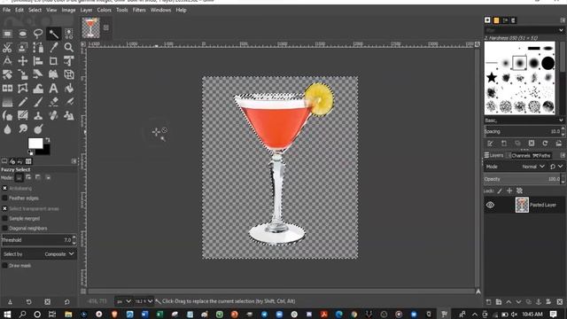Select the Select by Color tool
Screen dimensions: 567x319
pos(69,34)
